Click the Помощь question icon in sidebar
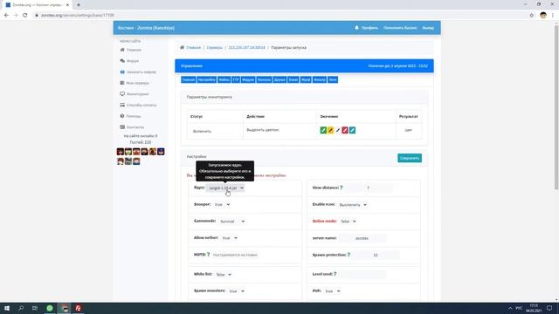This screenshot has height=314, width=559. [x=122, y=116]
